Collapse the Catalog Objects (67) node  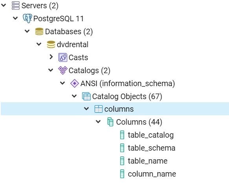(74, 96)
